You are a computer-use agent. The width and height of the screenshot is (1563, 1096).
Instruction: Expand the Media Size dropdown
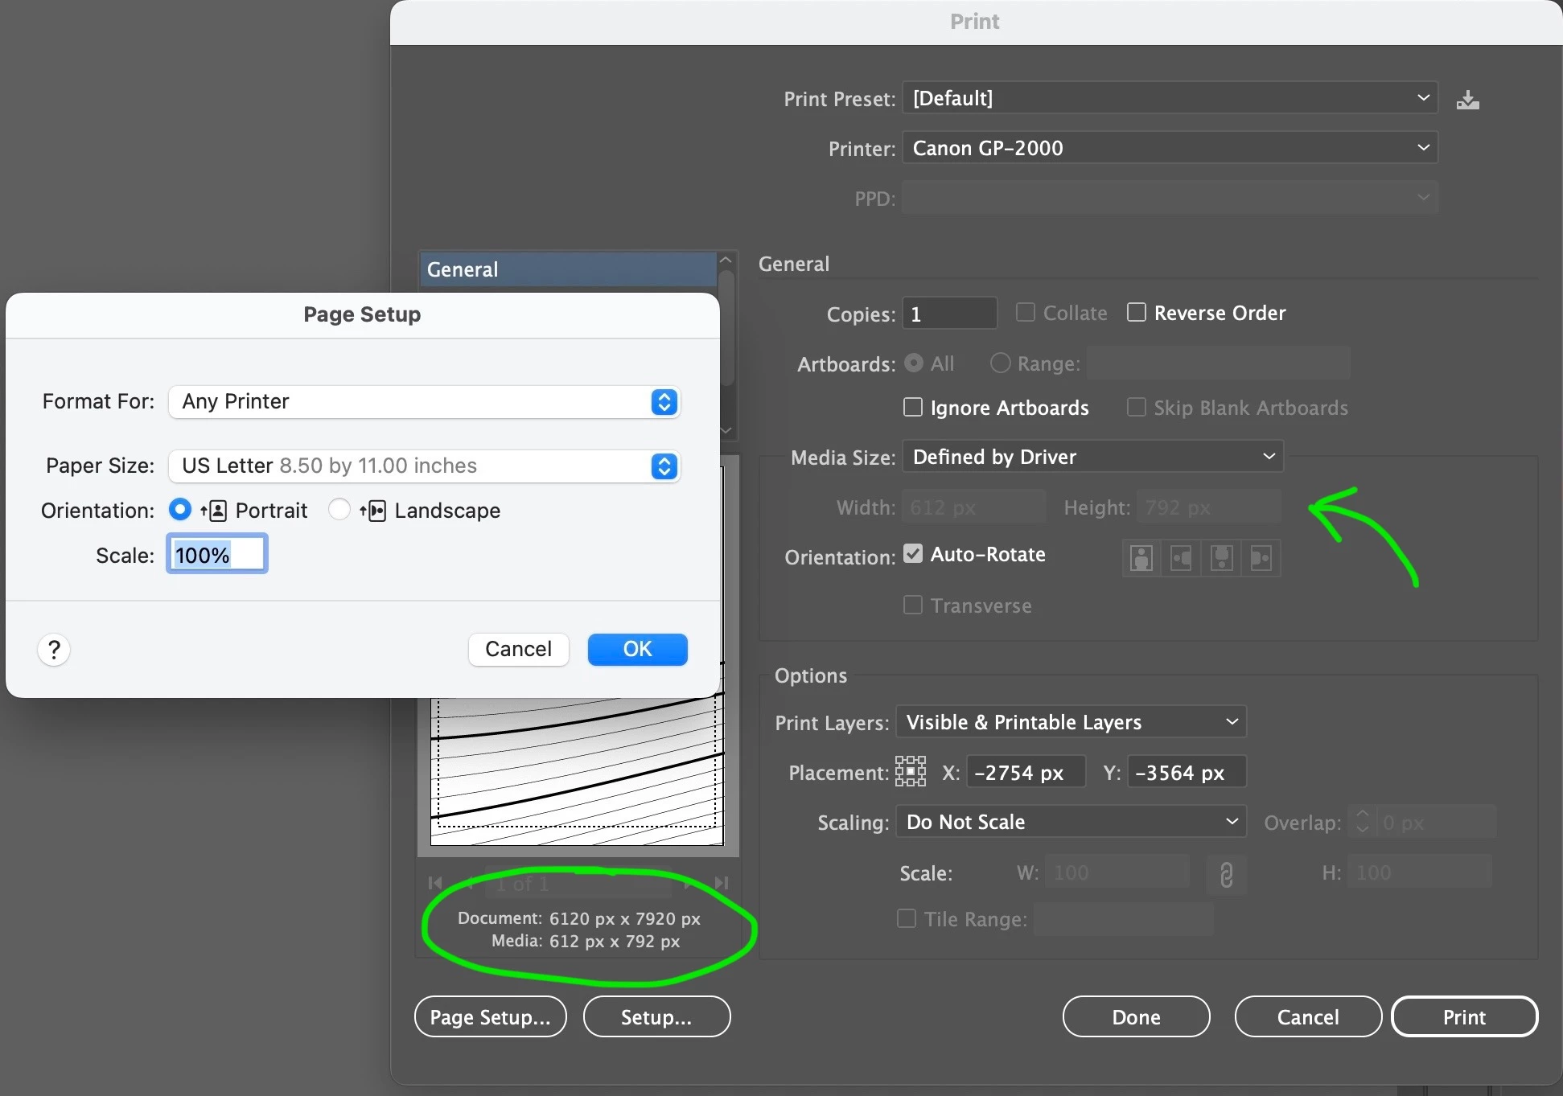coord(1092,457)
